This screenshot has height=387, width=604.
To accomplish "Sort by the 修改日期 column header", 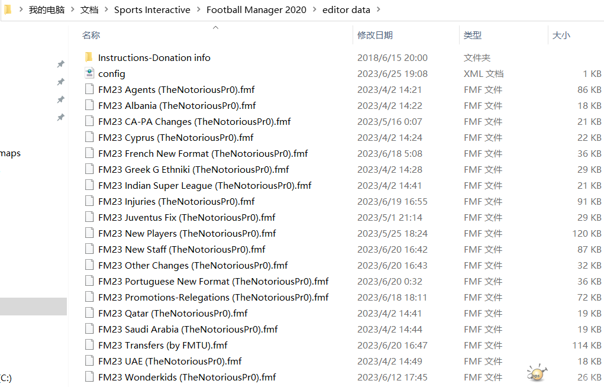I will (x=375, y=35).
